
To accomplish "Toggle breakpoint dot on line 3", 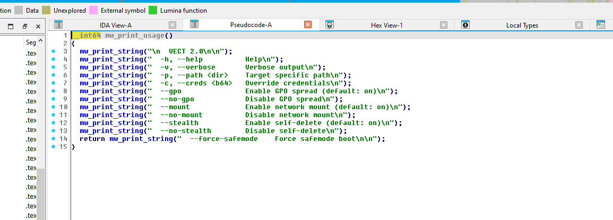I will point(54,51).
